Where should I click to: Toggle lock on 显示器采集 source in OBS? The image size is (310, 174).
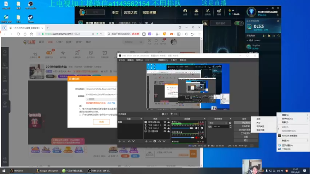pos(169,131)
